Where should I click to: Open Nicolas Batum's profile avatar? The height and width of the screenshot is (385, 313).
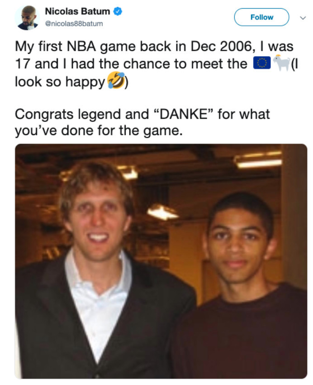coord(27,18)
